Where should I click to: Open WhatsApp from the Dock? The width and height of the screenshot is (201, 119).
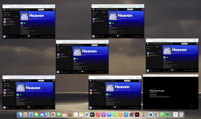(162, 115)
